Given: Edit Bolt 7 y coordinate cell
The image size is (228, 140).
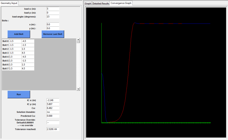Looking at the screenshot, I should click(x=28, y=68).
